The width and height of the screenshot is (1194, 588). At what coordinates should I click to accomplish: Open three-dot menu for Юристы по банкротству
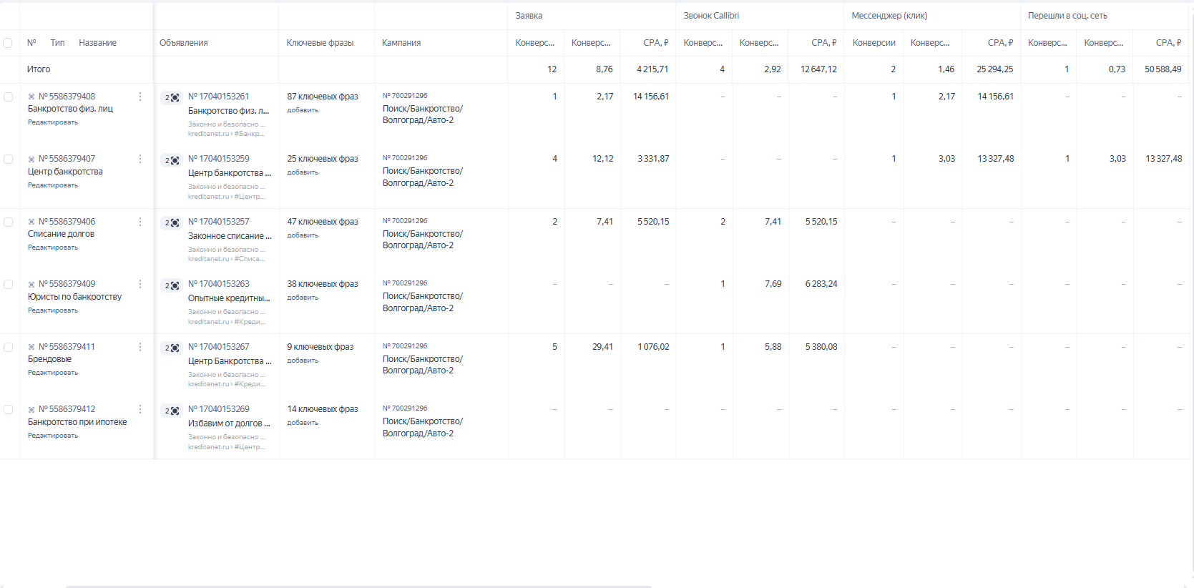click(x=140, y=284)
